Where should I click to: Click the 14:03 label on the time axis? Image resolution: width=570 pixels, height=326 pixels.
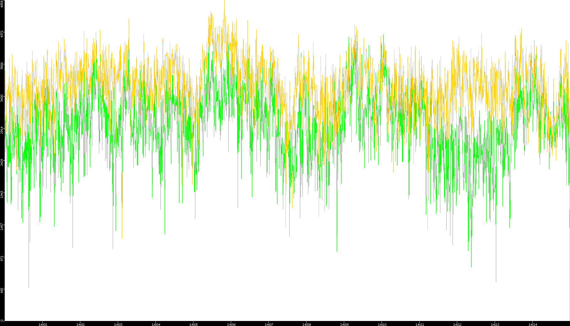pyautogui.click(x=118, y=324)
